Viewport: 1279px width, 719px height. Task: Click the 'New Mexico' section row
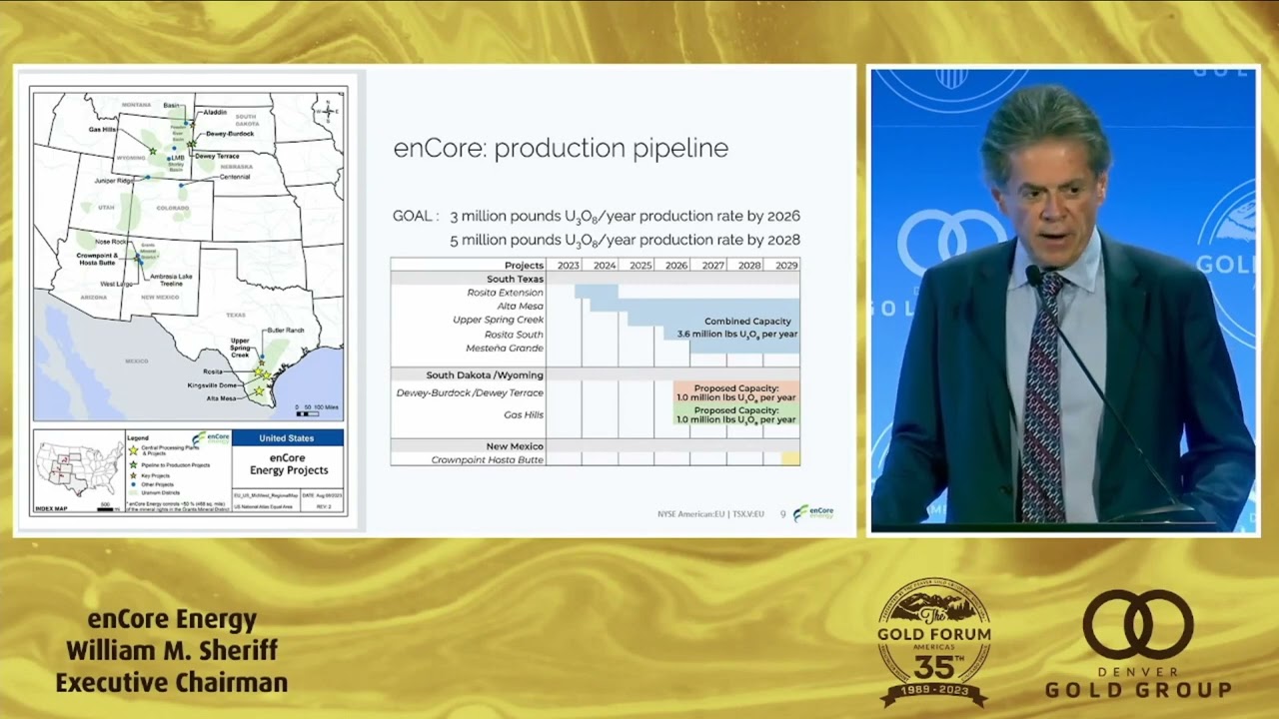click(596, 446)
